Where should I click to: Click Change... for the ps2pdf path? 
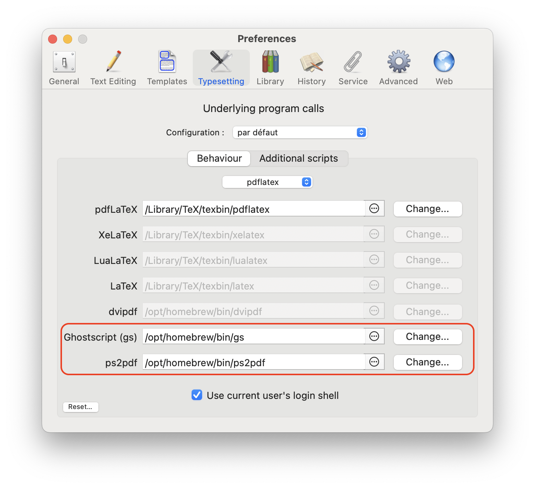pos(428,362)
